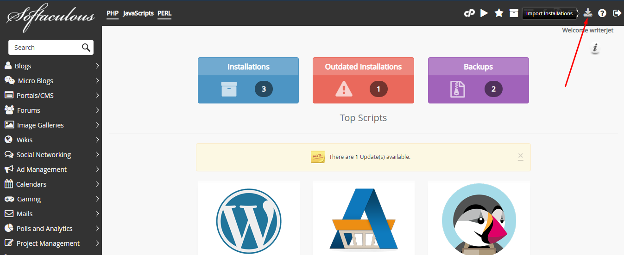Click the Portals/CMS icon in sidebar
This screenshot has width=624, height=255.
pos(9,95)
